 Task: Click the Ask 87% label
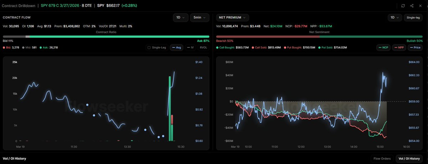(203, 41)
